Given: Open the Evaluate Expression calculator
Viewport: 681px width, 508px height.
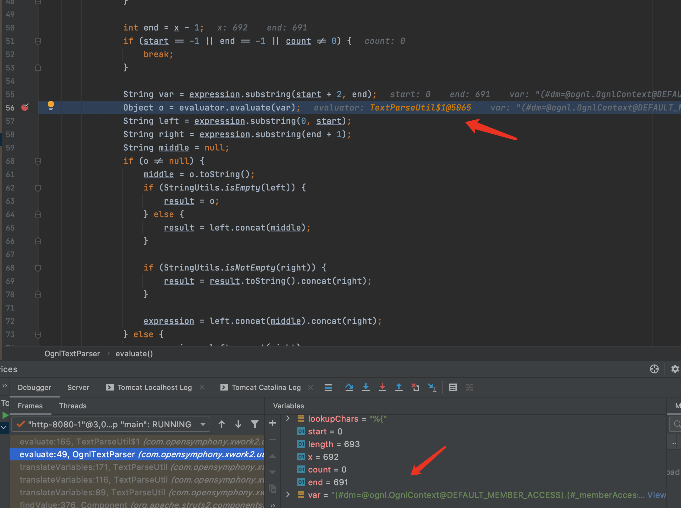Looking at the screenshot, I should [453, 387].
